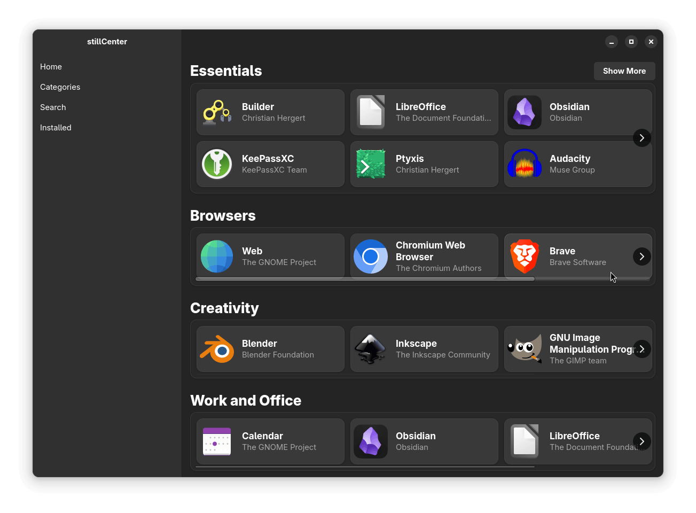696x513 pixels.
Task: Click the LibreOffice icon in Work and Office
Action: (525, 441)
